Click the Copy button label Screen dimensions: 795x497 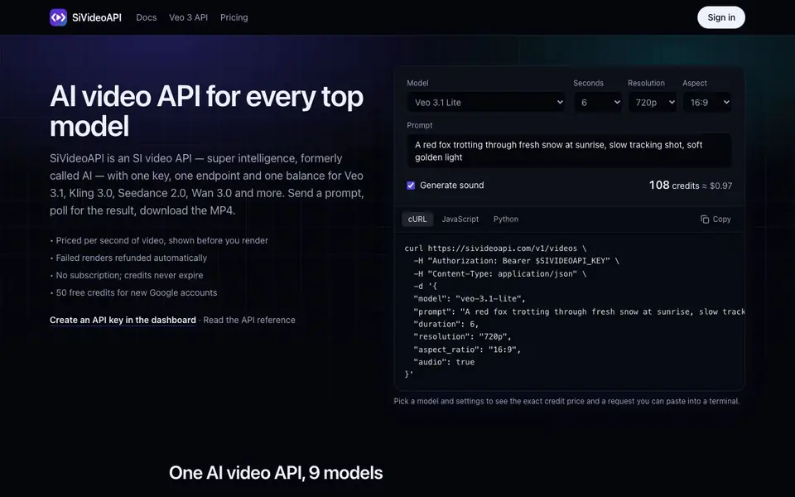[x=721, y=219]
